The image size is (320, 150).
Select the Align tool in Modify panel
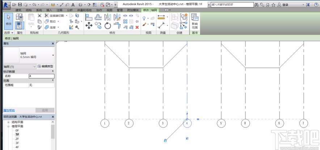[89, 17]
